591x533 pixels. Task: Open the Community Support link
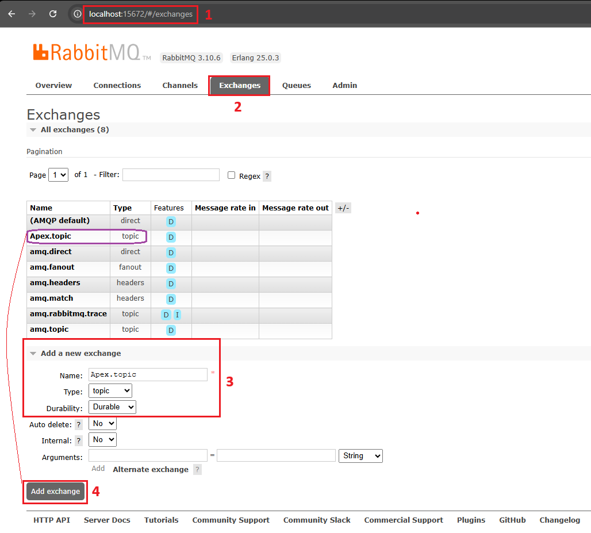click(x=231, y=520)
